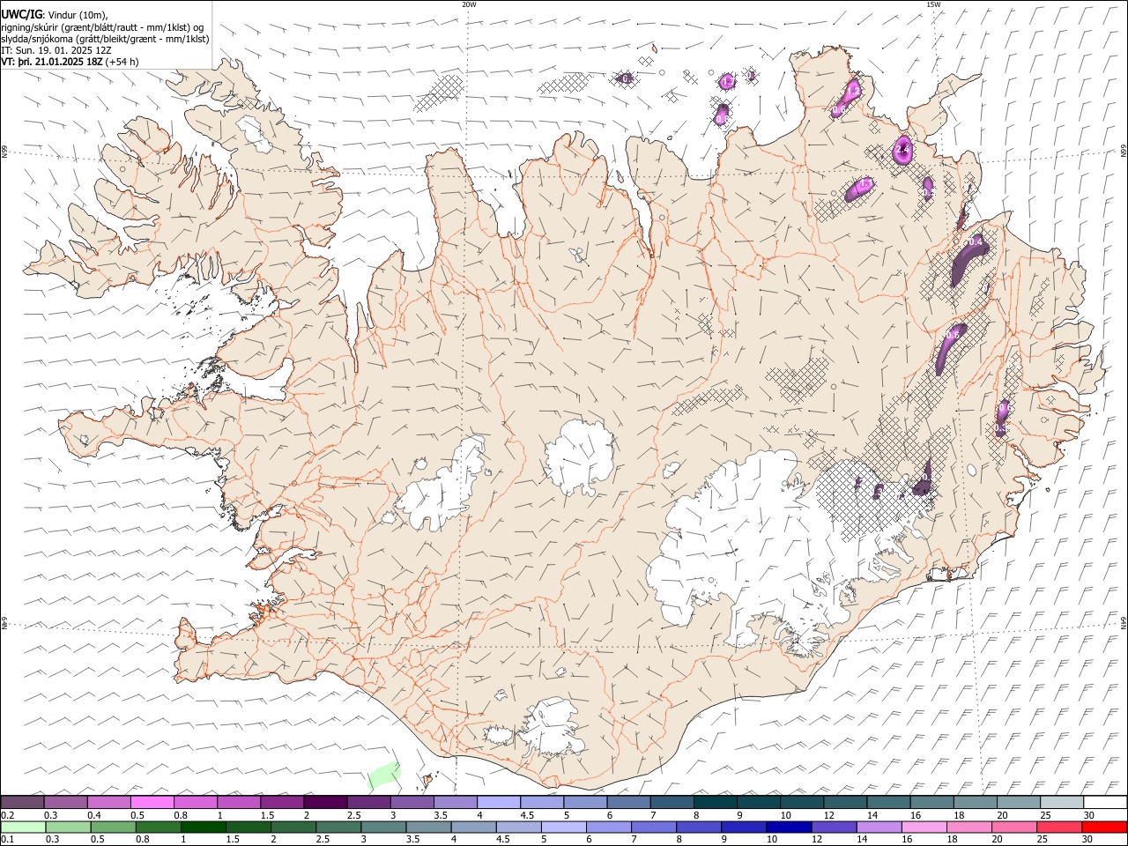Click the 'IT: Sun. 19. 01. 2025 12Z' line
Image resolution: width=1128 pixels, height=846 pixels.
[56, 50]
